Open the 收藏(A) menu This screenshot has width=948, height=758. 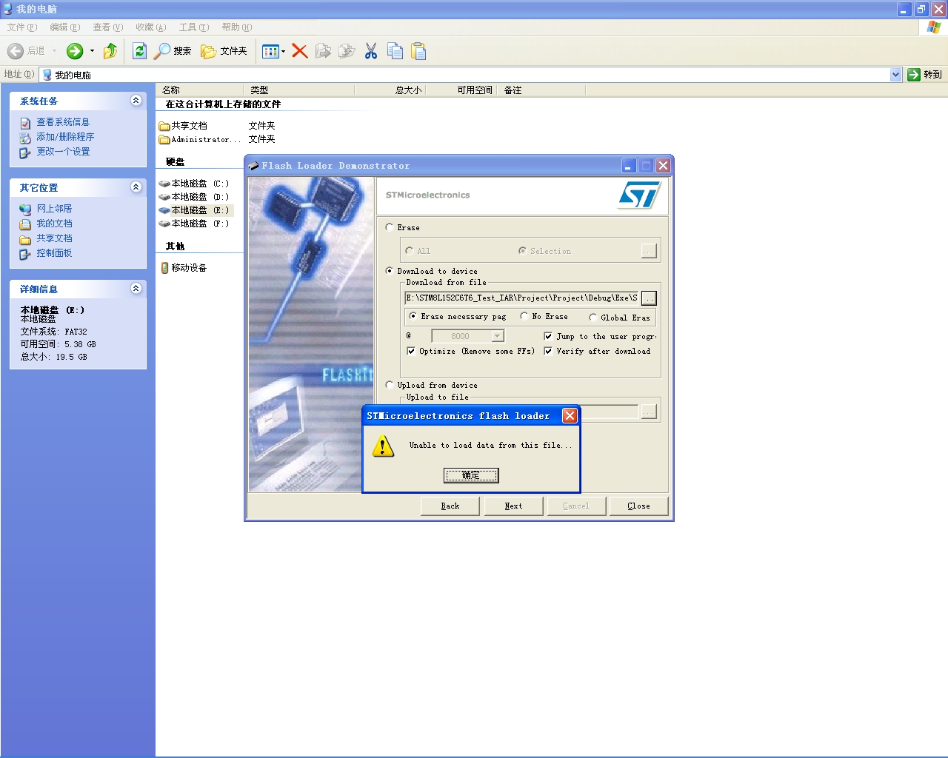click(151, 27)
